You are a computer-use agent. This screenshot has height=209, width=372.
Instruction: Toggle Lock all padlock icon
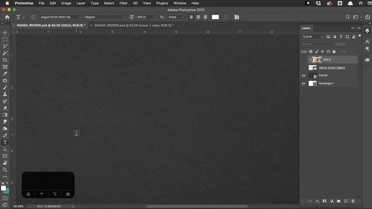click(334, 52)
